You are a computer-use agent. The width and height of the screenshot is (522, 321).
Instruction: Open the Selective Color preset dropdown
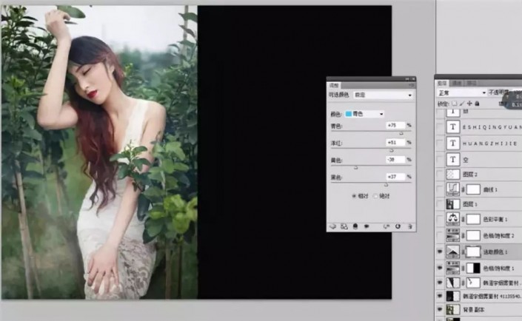[384, 95]
